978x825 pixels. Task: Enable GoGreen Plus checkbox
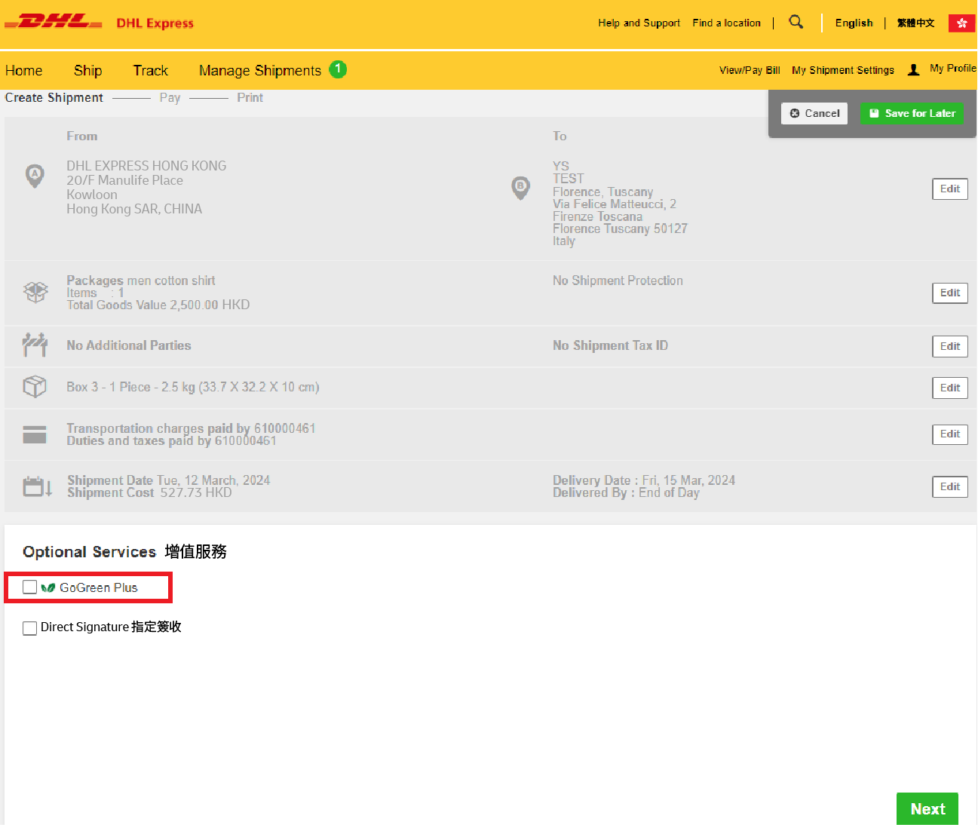[x=30, y=587]
